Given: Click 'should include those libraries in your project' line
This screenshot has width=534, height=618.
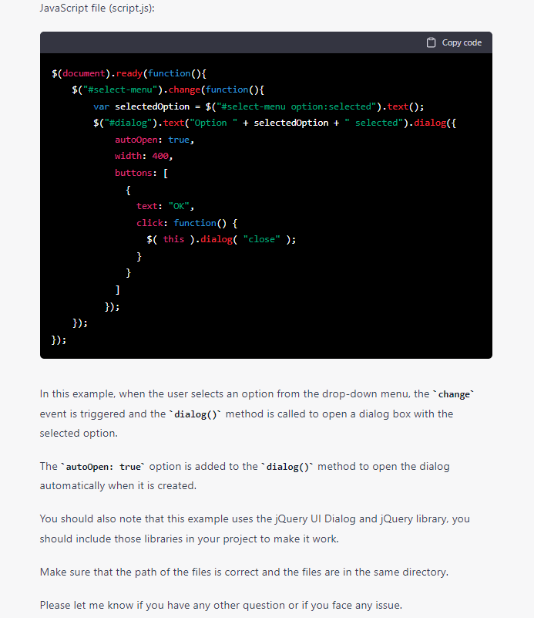Looking at the screenshot, I should pyautogui.click(x=190, y=539).
